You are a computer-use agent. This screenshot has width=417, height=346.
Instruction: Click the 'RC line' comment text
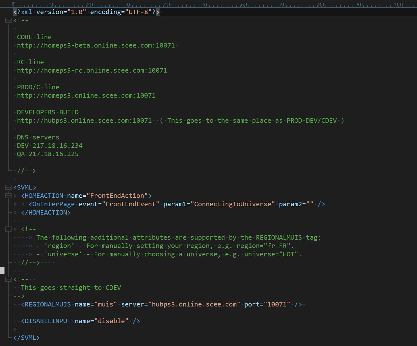point(30,62)
